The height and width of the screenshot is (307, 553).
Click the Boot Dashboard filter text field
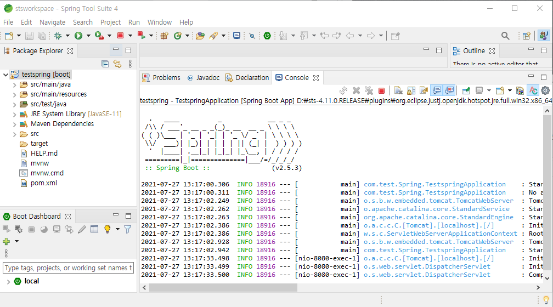(69, 268)
